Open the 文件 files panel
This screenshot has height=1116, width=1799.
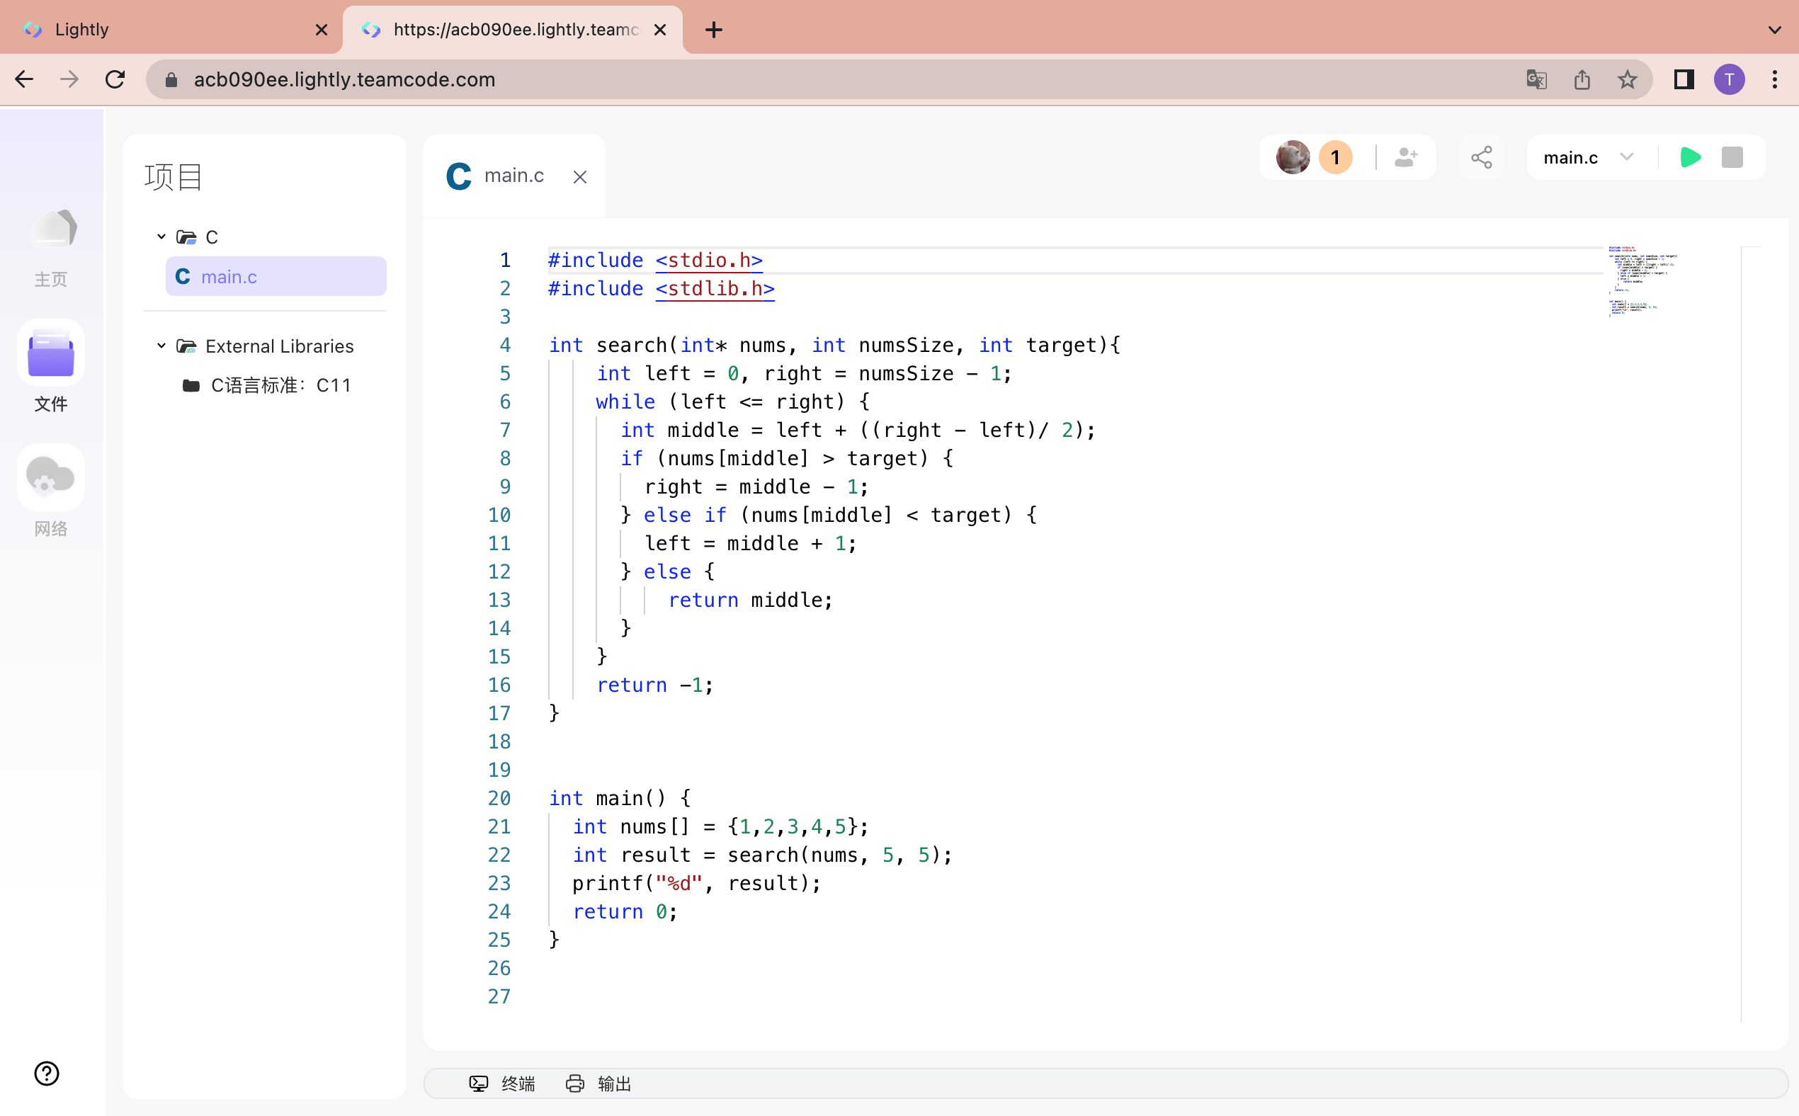pyautogui.click(x=50, y=367)
